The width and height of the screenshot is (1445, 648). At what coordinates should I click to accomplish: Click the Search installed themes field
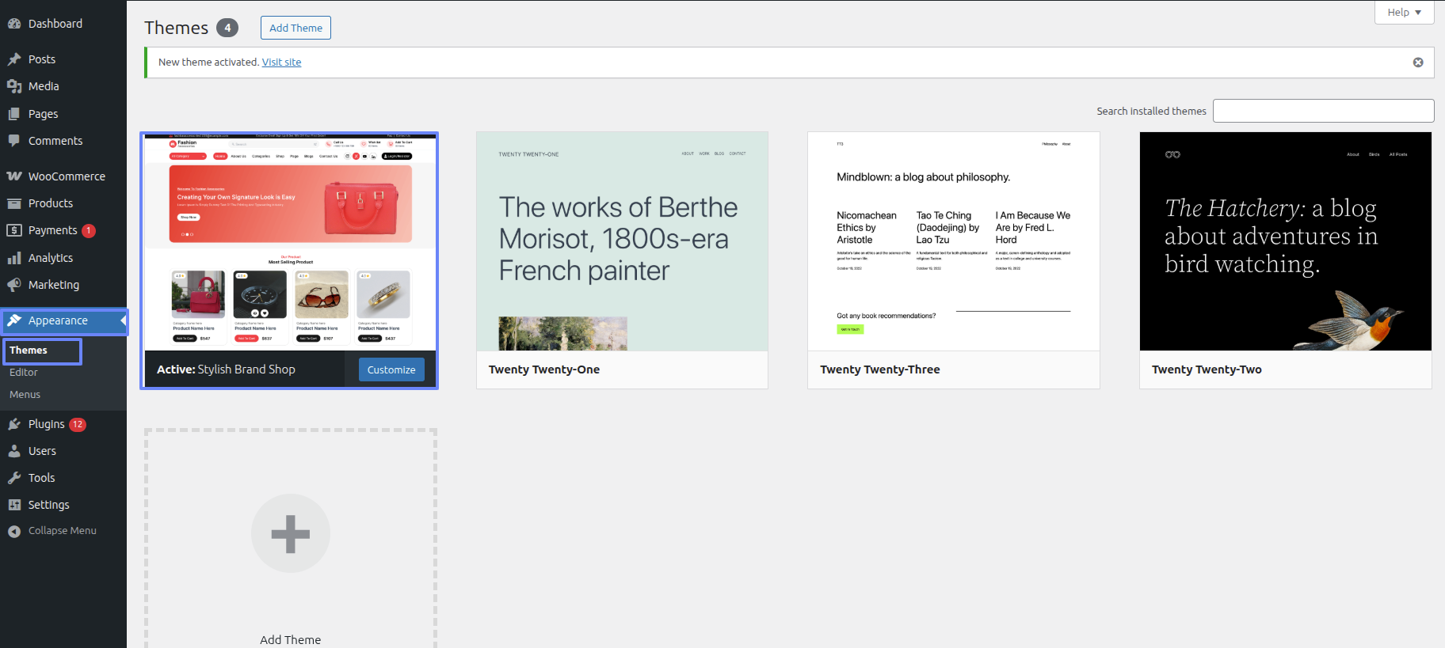pos(1324,111)
